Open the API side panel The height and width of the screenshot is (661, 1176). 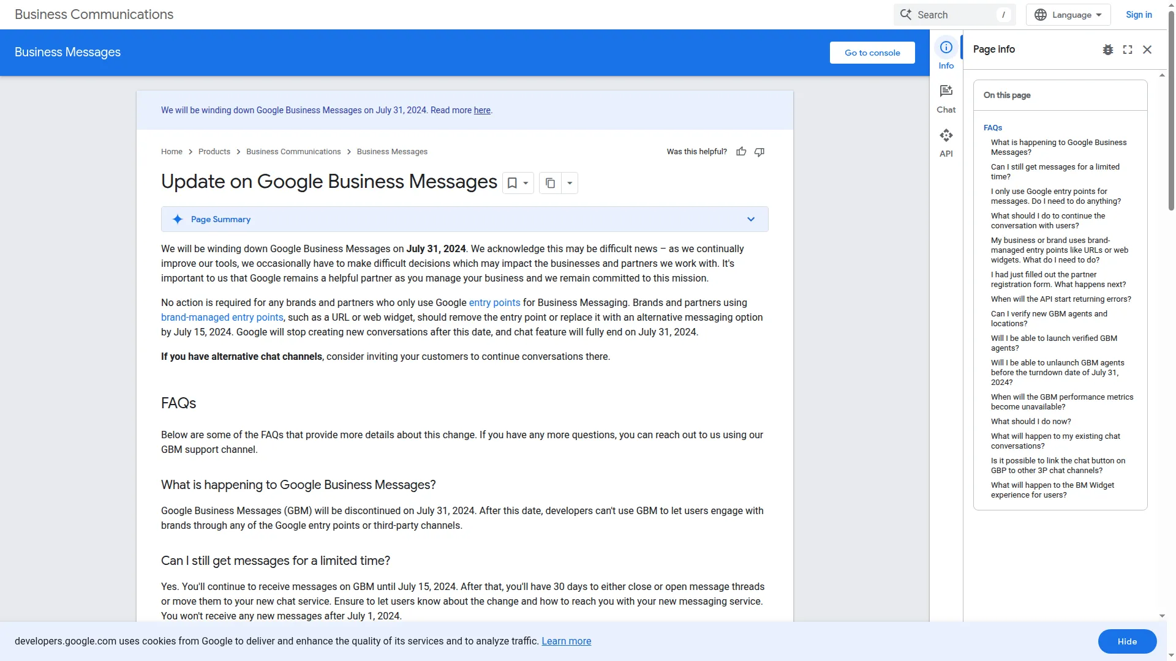point(946,143)
